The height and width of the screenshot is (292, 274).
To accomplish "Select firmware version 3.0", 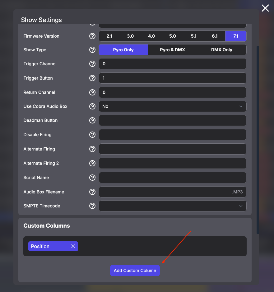I will pos(130,36).
